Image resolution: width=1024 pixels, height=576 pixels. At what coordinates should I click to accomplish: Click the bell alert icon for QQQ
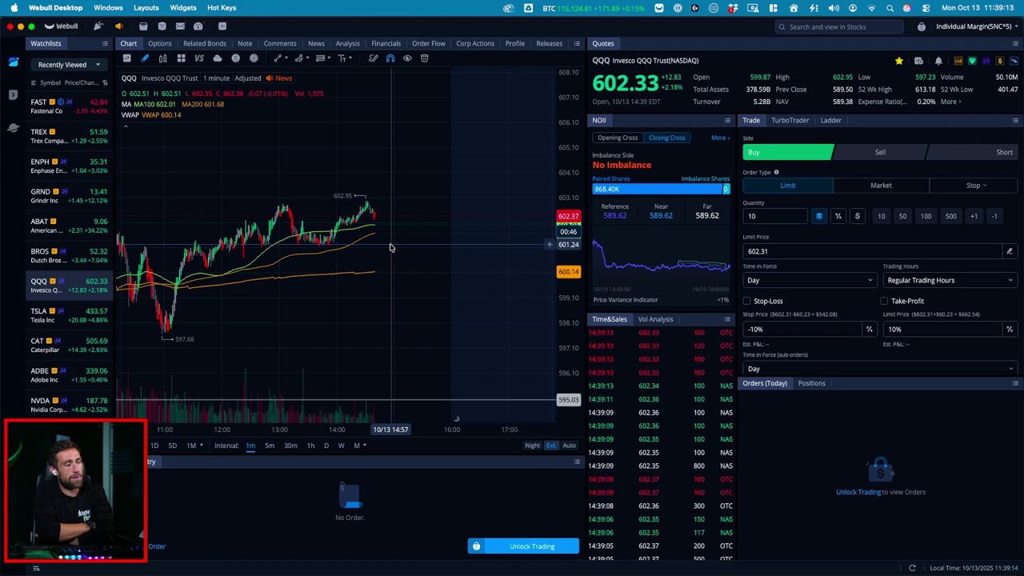click(938, 61)
